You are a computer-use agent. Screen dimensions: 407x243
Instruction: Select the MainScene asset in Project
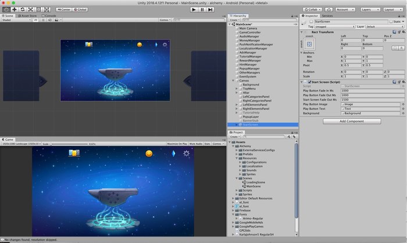tap(254, 187)
